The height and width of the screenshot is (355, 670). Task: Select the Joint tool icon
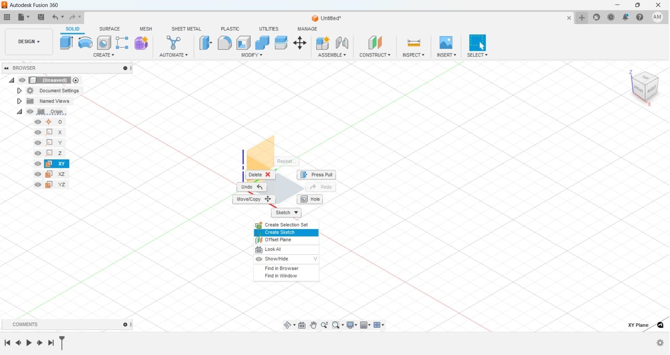[x=342, y=43]
